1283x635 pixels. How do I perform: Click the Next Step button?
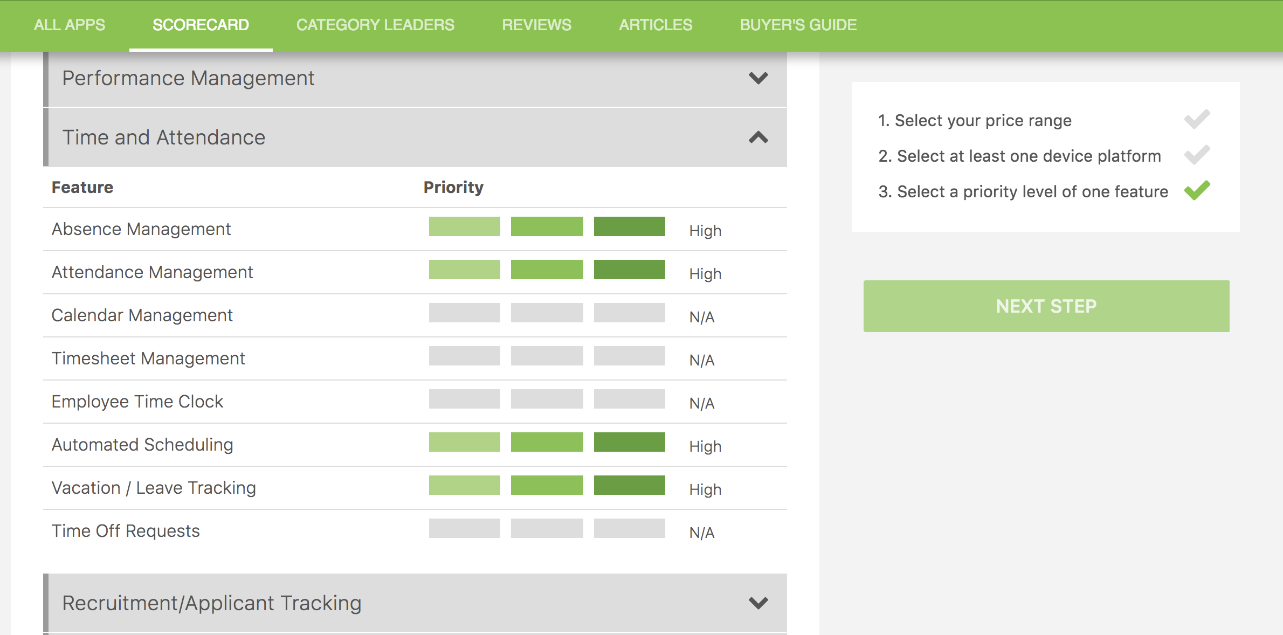pos(1046,306)
